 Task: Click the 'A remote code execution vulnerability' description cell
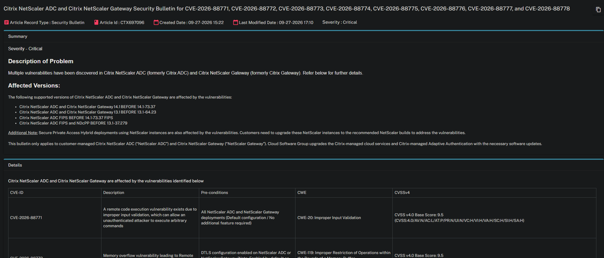pyautogui.click(x=149, y=217)
